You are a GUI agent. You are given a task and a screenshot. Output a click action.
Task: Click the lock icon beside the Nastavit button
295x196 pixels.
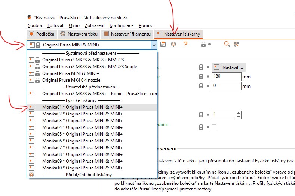click(x=202, y=67)
